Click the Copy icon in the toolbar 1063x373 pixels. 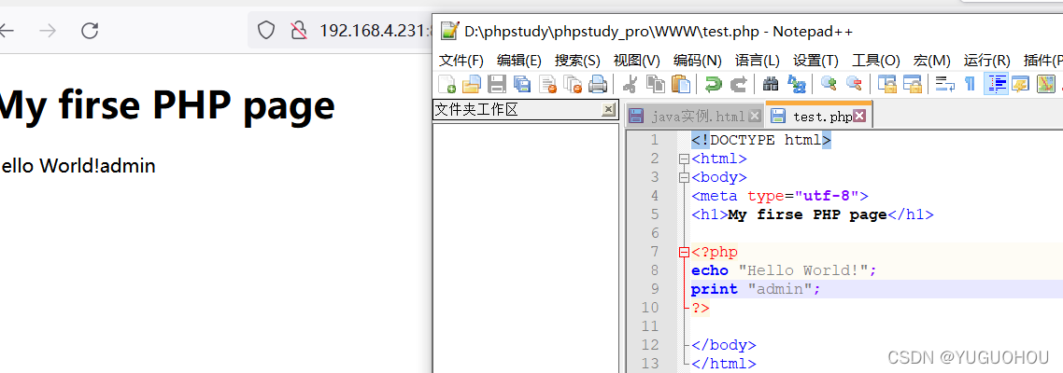pyautogui.click(x=655, y=84)
